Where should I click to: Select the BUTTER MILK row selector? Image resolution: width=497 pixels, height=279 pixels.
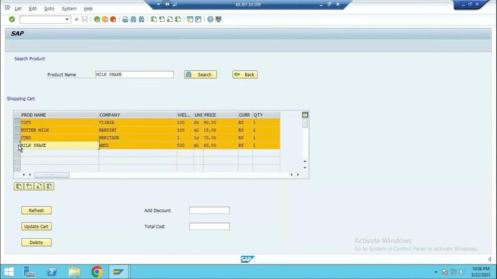(x=17, y=130)
